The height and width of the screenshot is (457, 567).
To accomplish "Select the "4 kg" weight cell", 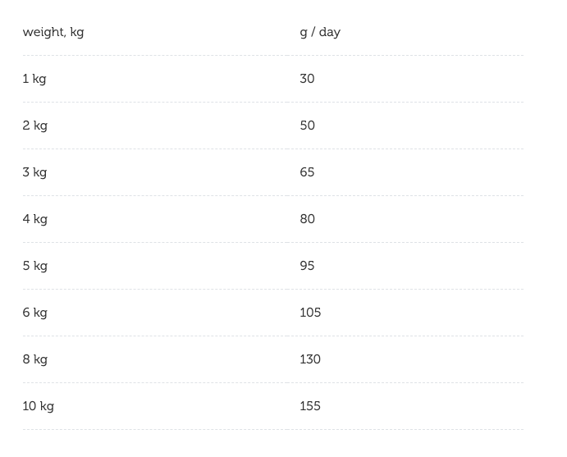I will pos(35,219).
